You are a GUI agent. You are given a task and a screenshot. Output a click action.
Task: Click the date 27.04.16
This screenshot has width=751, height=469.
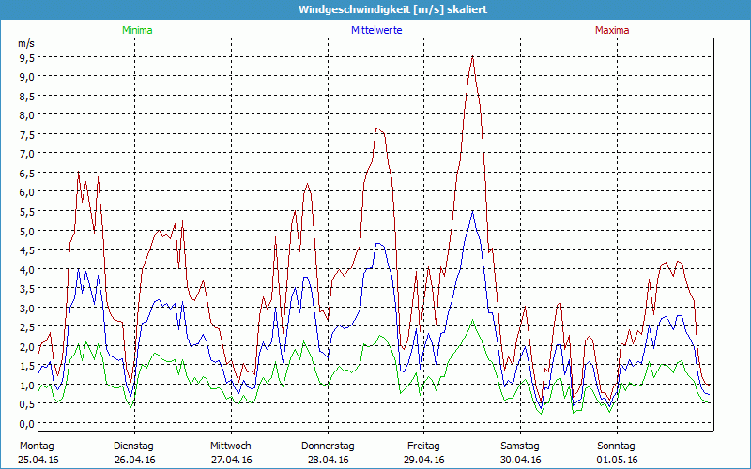coord(231,460)
